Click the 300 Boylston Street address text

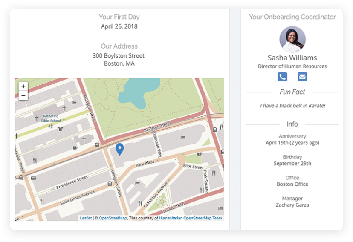coord(119,55)
